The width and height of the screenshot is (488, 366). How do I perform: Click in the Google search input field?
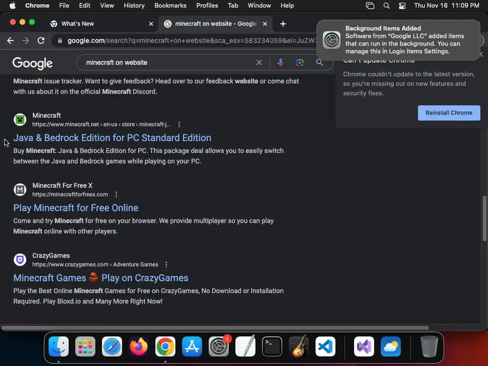click(168, 62)
